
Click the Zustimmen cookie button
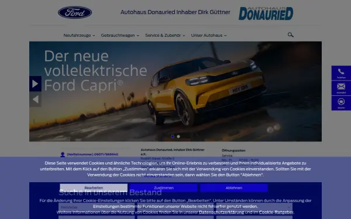click(164, 187)
